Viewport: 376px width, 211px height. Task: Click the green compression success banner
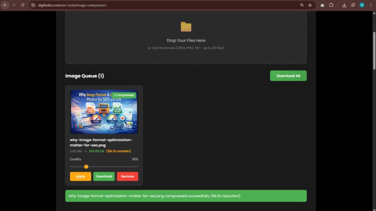click(186, 196)
